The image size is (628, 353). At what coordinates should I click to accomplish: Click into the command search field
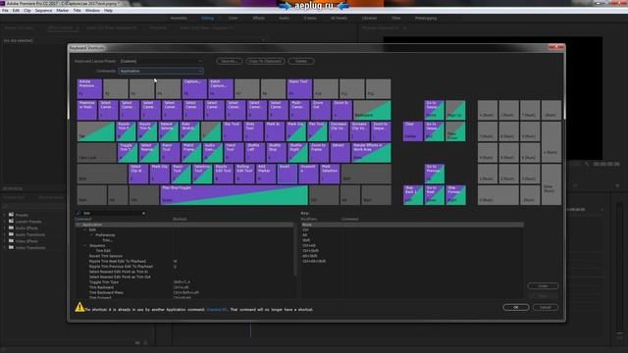click(111, 214)
